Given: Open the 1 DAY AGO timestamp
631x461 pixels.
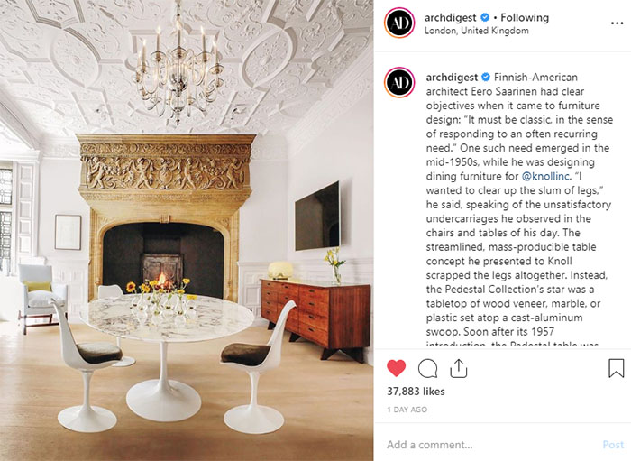Looking at the screenshot, I should click(407, 410).
